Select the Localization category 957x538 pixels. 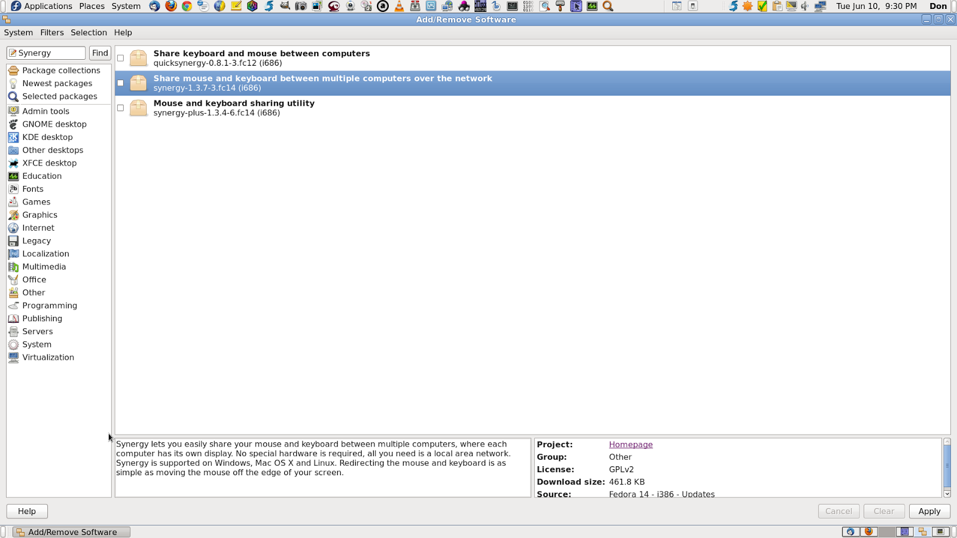coord(59,254)
